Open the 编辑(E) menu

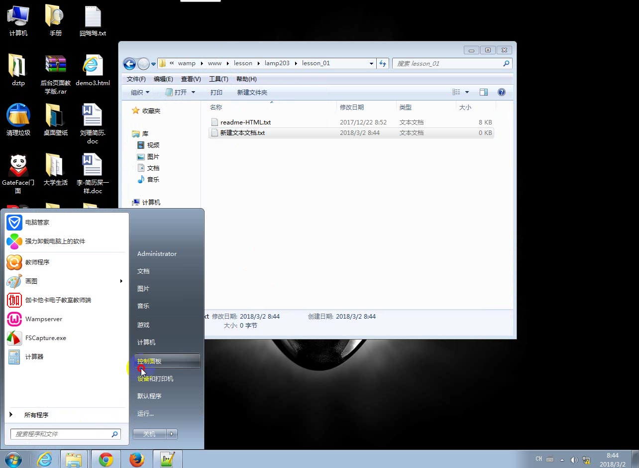point(163,79)
